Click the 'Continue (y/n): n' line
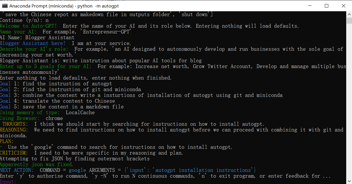This screenshot has width=352, height=184. click(x=24, y=20)
